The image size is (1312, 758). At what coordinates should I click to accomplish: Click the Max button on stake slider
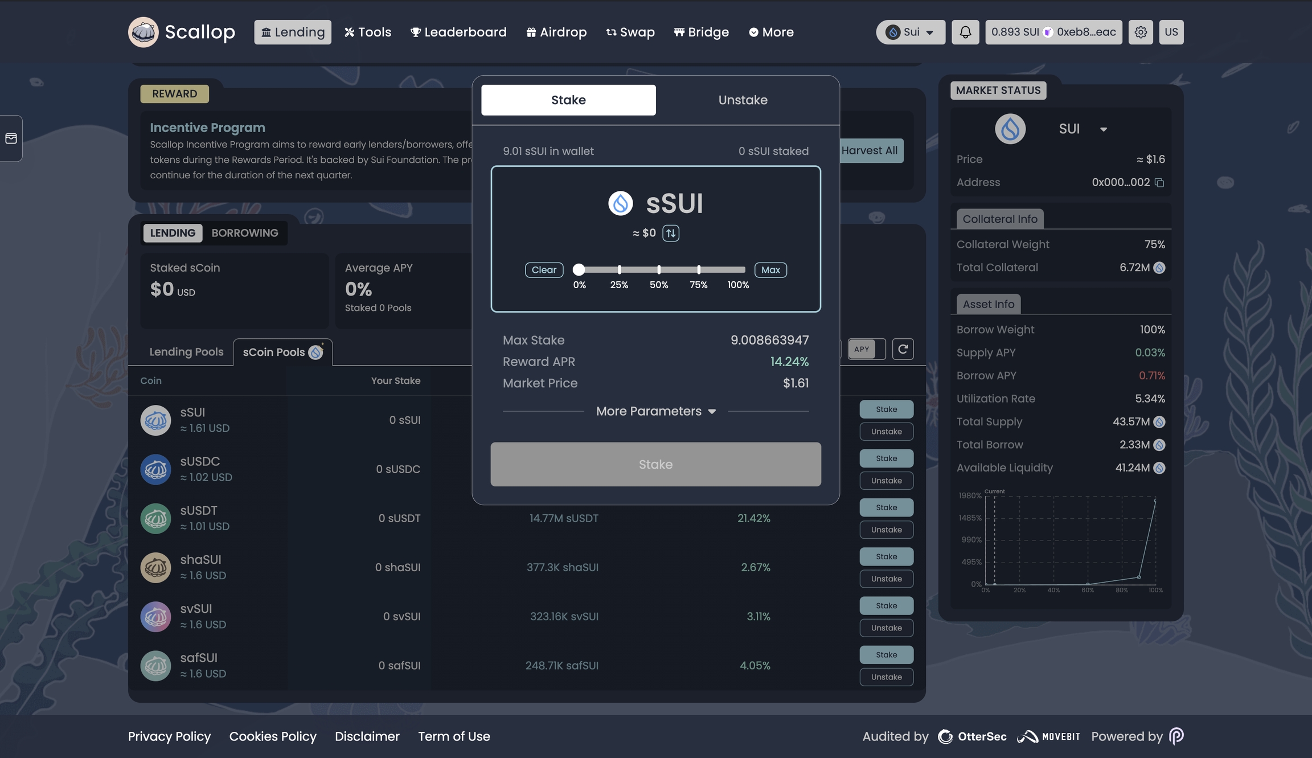tap(770, 270)
